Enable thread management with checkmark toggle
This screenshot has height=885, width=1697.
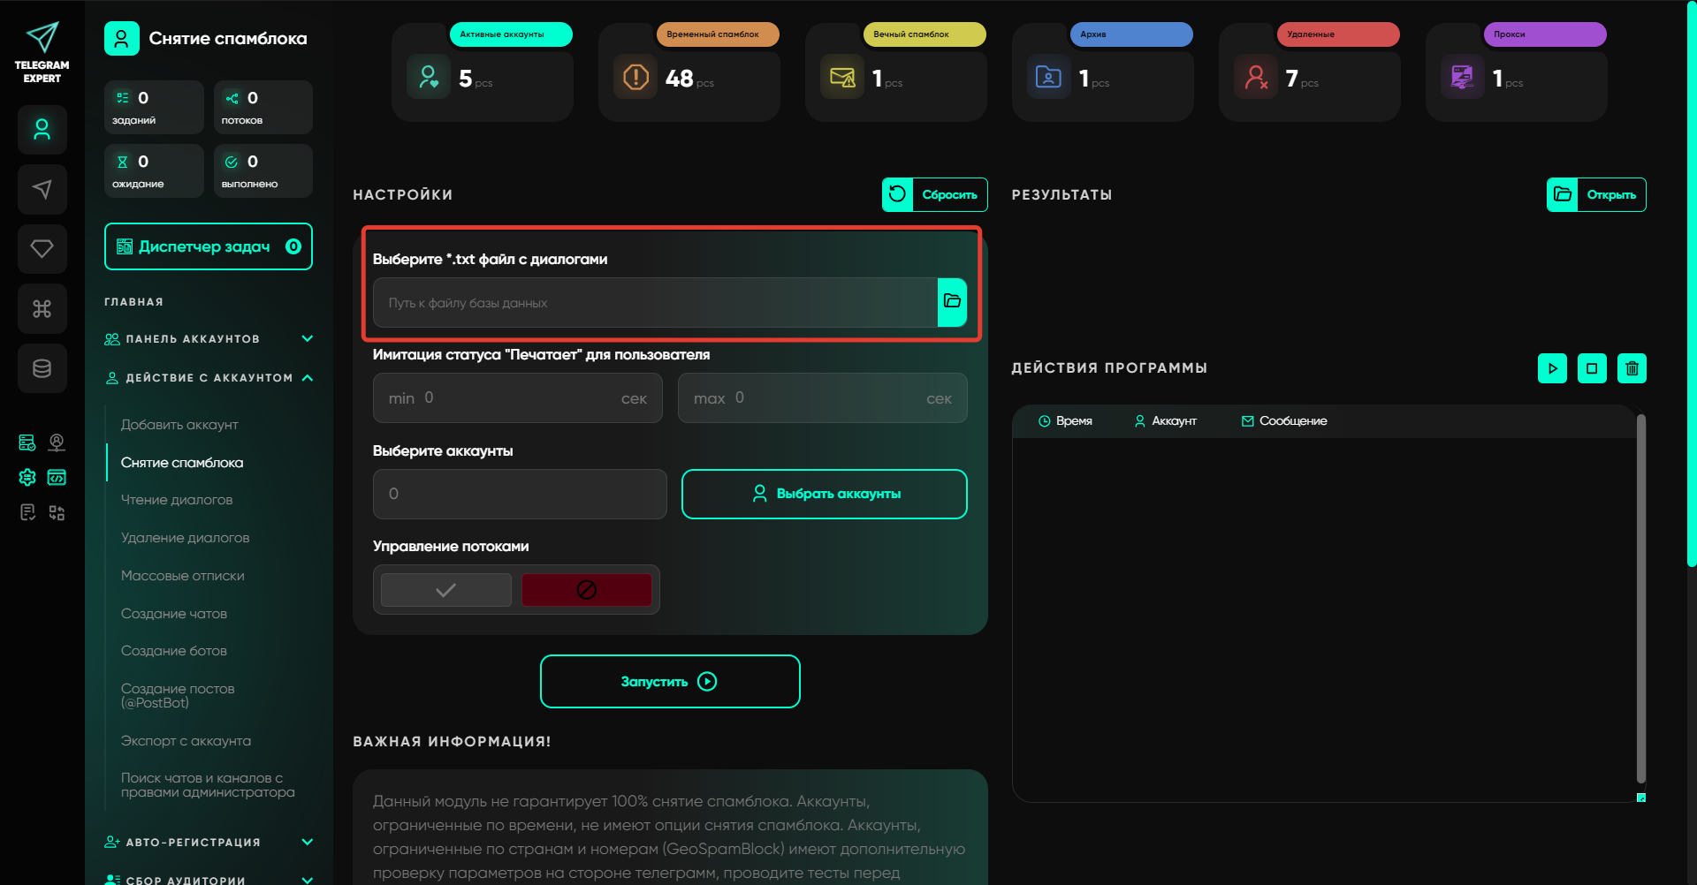446,590
